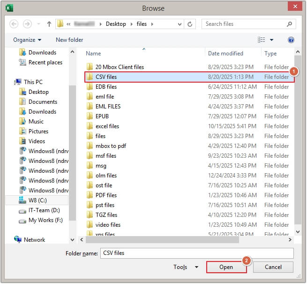
Task: Select the ost file folder
Action: pos(189,185)
